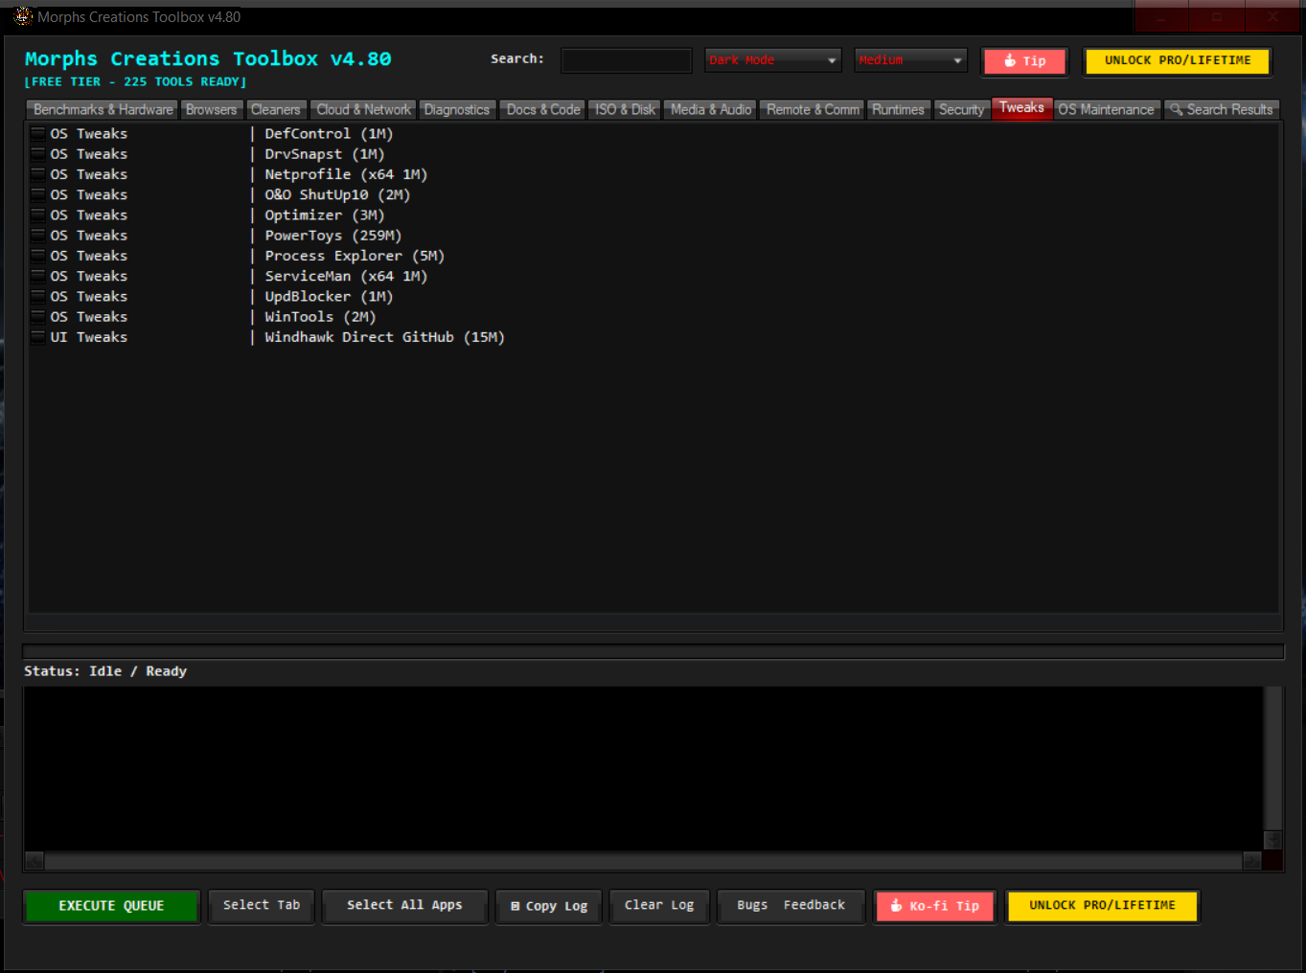Select the Cloud & Network tab
Image resolution: width=1306 pixels, height=973 pixels.
(363, 110)
